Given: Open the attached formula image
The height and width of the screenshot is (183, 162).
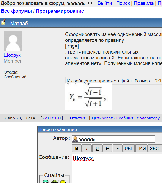Looking at the screenshot, I should 88,97.
